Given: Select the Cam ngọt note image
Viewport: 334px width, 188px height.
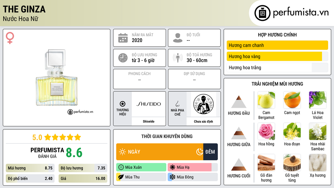Looking at the screenshot, I should tap(292, 100).
